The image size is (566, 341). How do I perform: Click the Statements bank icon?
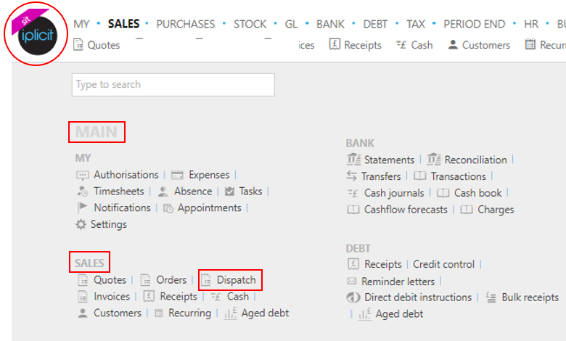(x=353, y=159)
